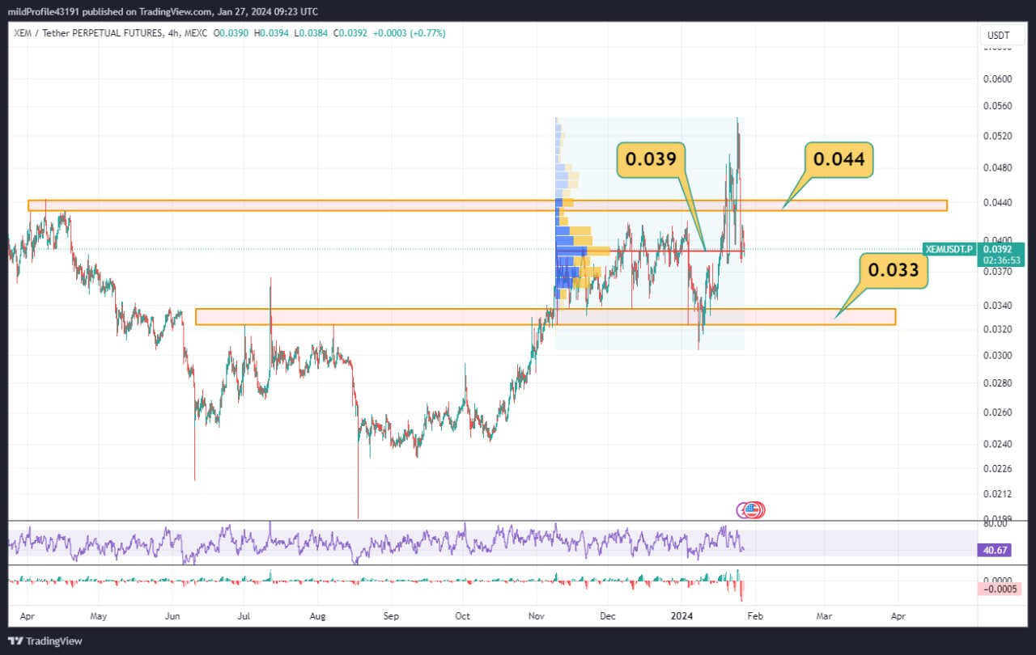Select the upper orange resistance zone rectangle
The image size is (1036, 655).
487,205
